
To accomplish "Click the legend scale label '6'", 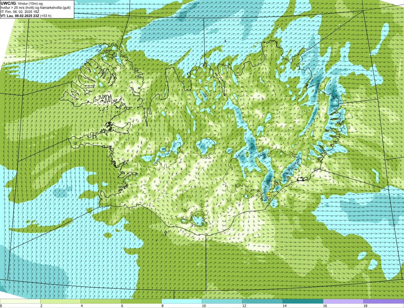I will pyautogui.click(x=122, y=306).
